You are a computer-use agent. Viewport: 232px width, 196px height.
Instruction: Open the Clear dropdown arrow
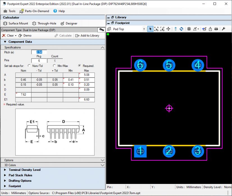(16, 36)
